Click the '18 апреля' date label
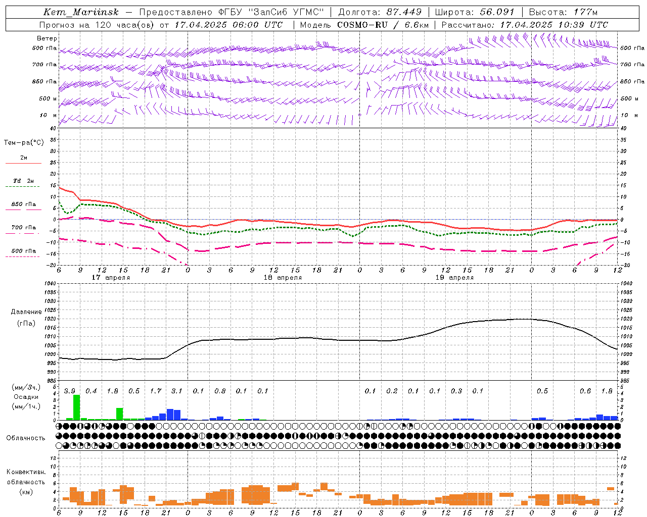 tap(283, 278)
